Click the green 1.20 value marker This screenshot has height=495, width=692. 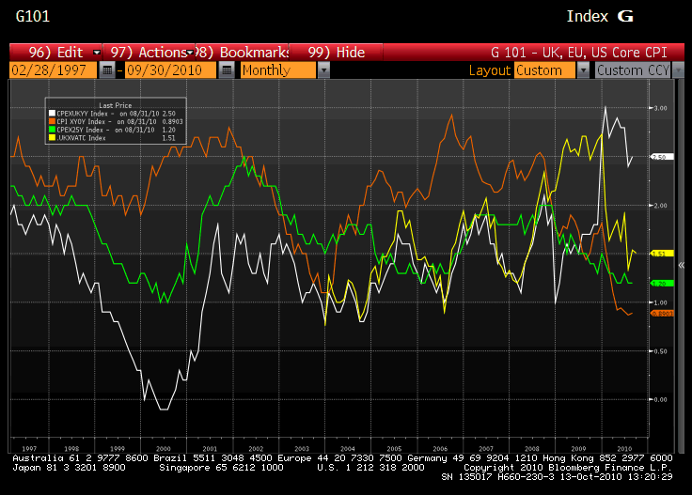[662, 284]
